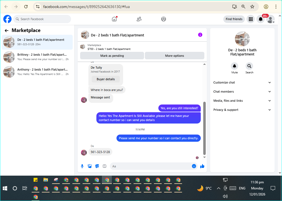Bookmark this page with the star
This screenshot has height=201, width=282.
(252, 7)
